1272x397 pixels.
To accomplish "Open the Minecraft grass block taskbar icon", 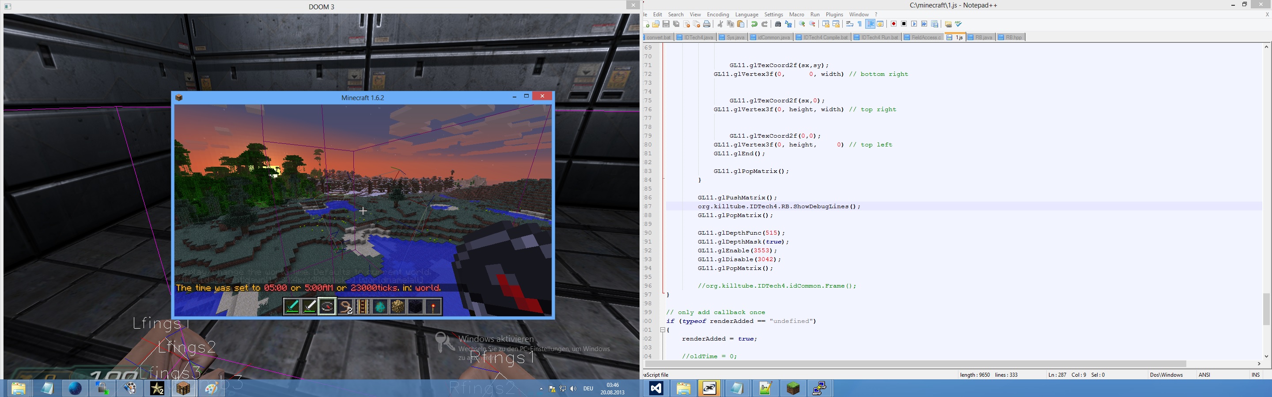I will [792, 388].
